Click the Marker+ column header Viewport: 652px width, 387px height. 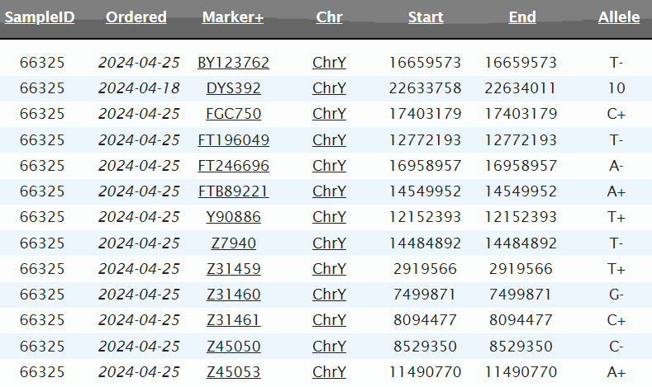tap(233, 17)
